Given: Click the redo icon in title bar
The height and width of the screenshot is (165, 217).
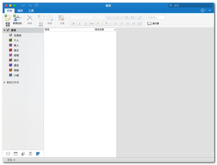Looking at the screenshot, I should [x=30, y=5].
